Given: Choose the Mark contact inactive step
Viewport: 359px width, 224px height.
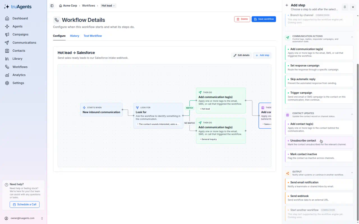Looking at the screenshot, I should (x=319, y=156).
